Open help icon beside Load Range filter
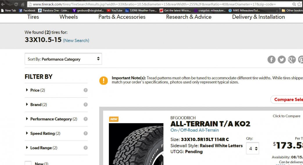 86,148
